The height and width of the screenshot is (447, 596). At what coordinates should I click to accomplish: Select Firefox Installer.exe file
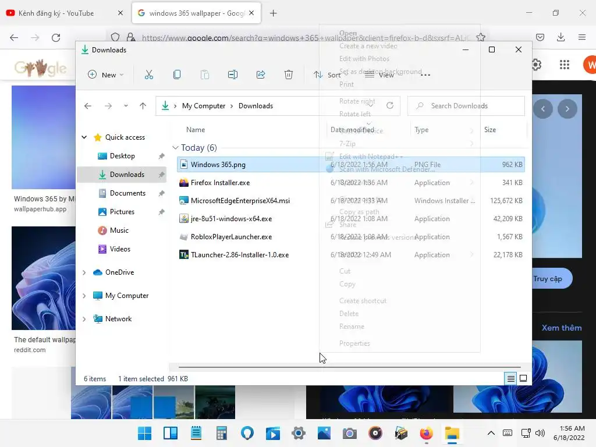click(x=220, y=182)
